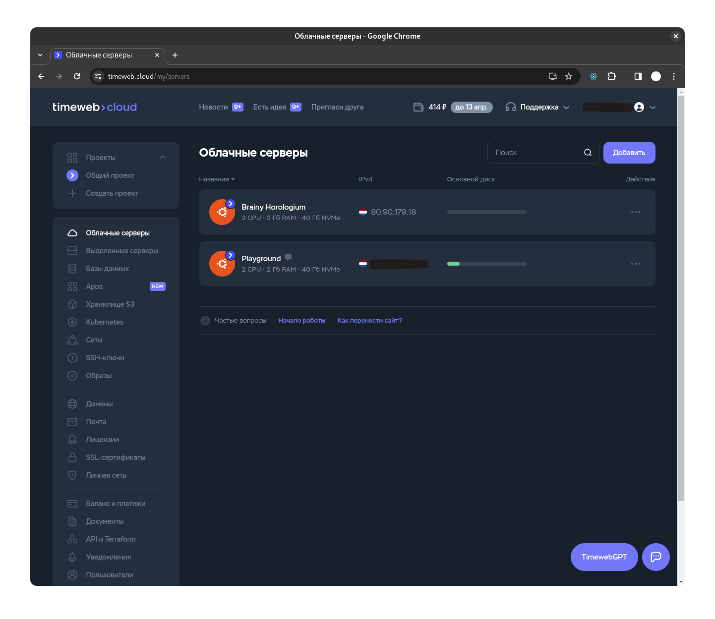Open the Новости menu item

tap(213, 107)
